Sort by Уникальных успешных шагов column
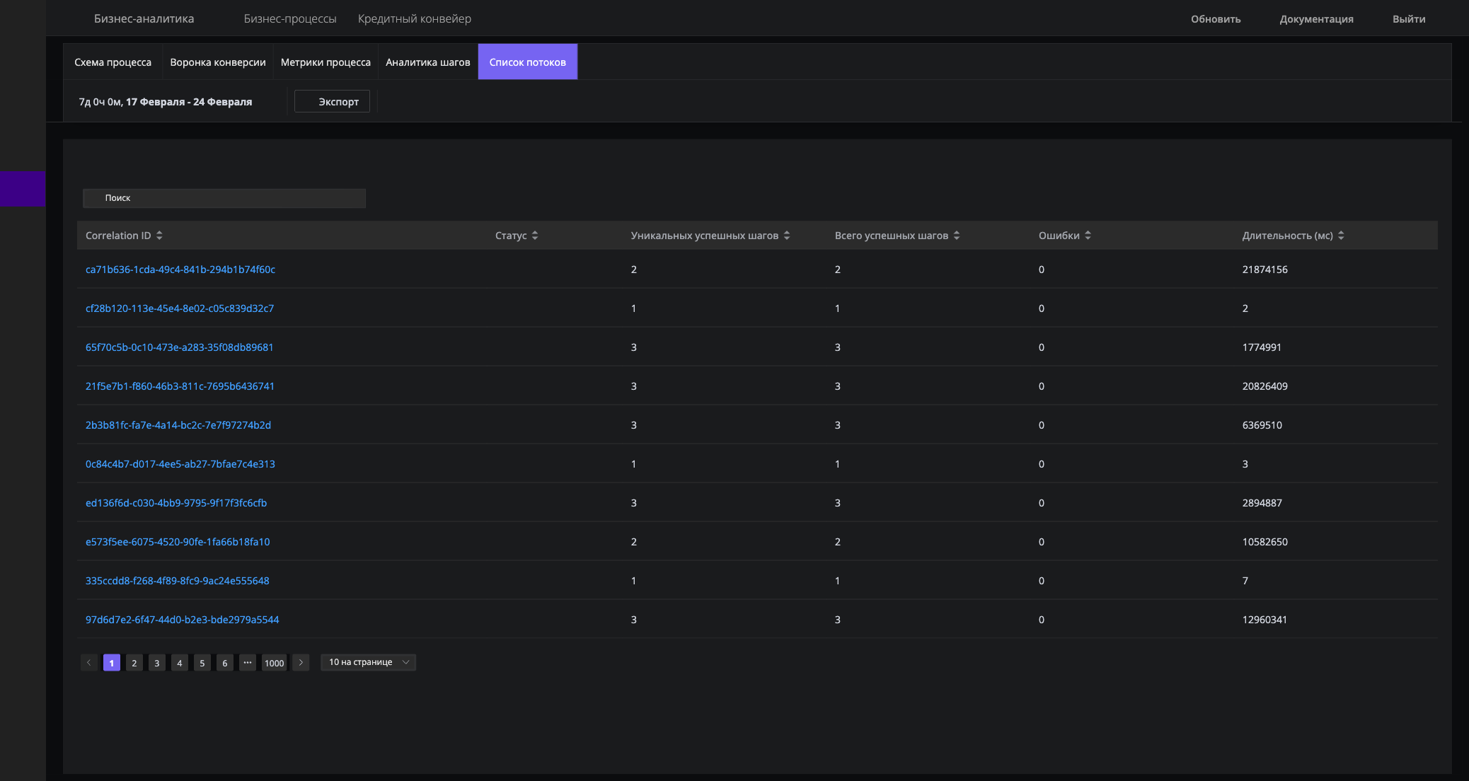The height and width of the screenshot is (781, 1469). coord(787,236)
